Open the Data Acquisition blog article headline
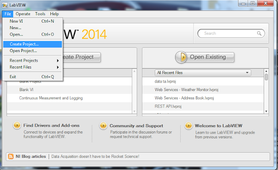The image size is (278, 170). coord(95,157)
